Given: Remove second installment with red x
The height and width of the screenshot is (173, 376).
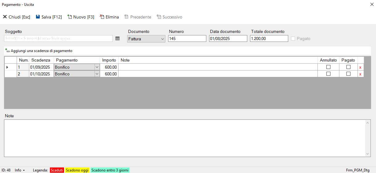Looking at the screenshot, I should [360, 74].
